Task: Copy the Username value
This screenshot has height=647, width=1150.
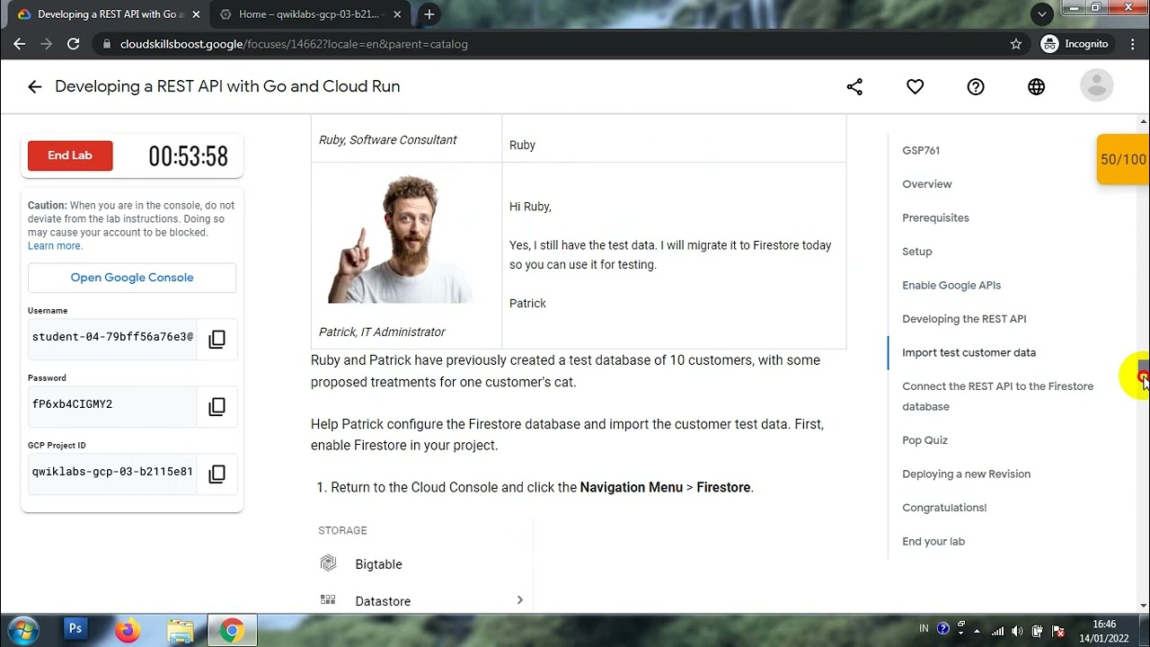Action: tap(217, 340)
